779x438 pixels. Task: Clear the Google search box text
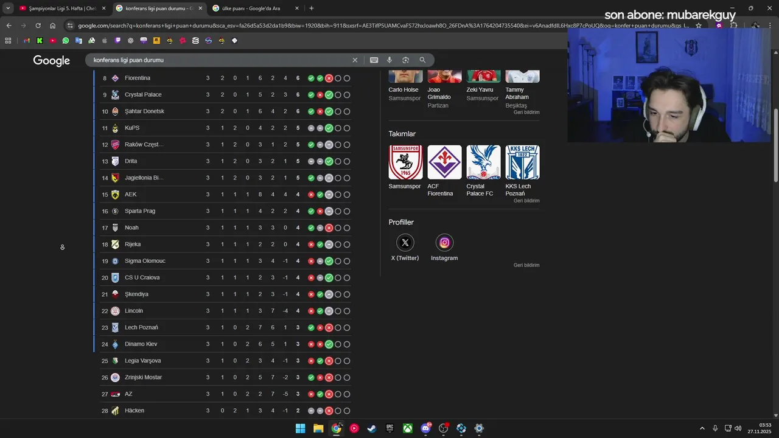(x=355, y=60)
